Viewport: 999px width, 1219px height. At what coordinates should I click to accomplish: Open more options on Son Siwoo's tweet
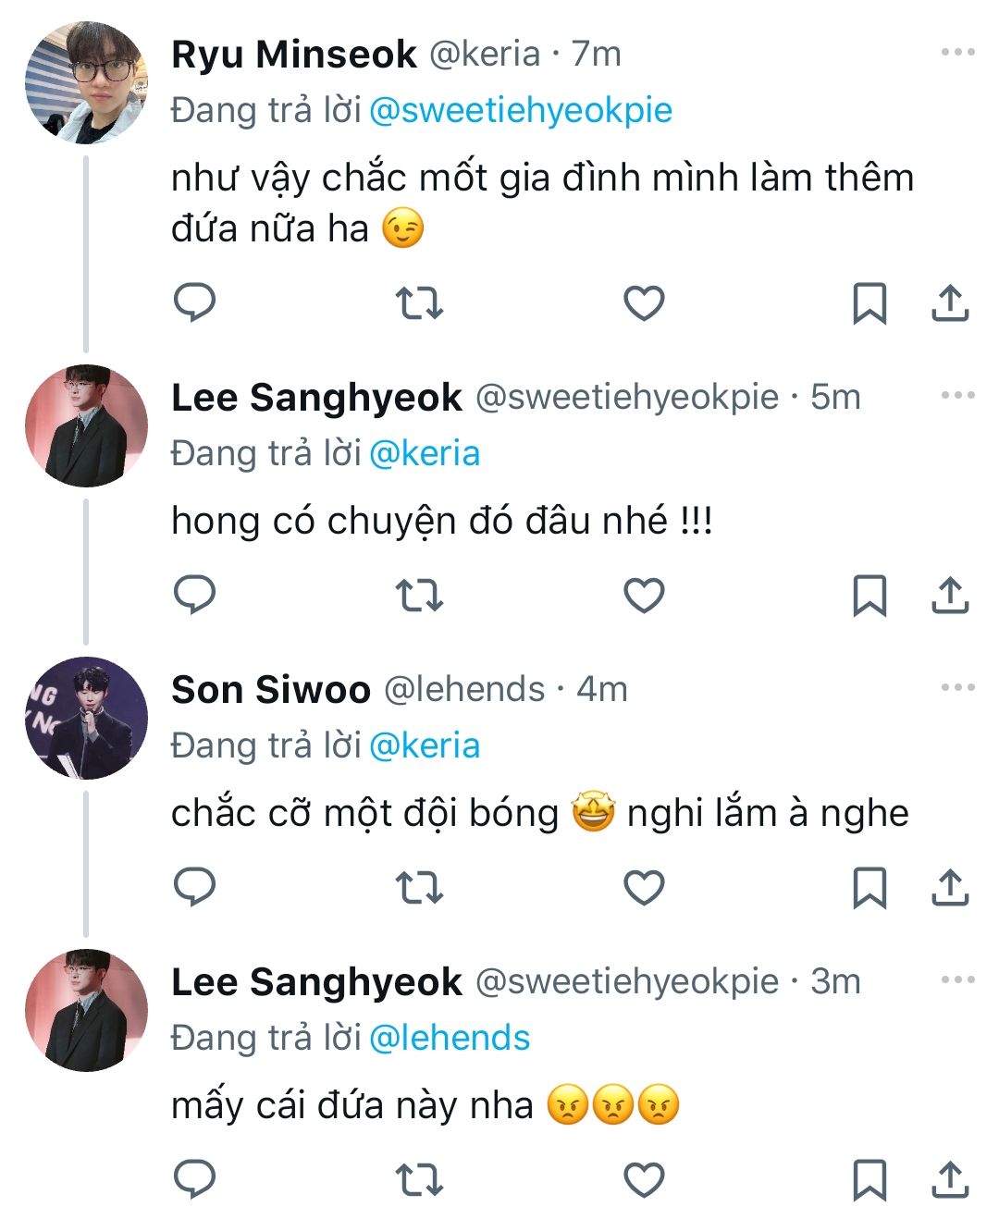click(957, 687)
